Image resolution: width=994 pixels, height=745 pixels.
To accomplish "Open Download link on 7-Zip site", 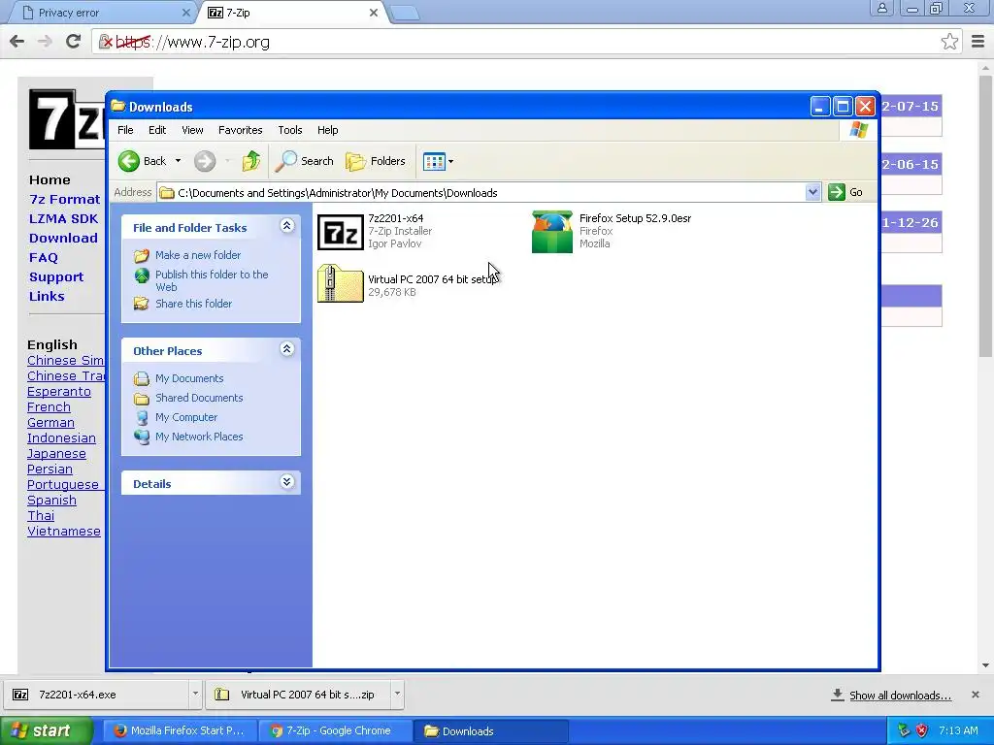I will (63, 239).
